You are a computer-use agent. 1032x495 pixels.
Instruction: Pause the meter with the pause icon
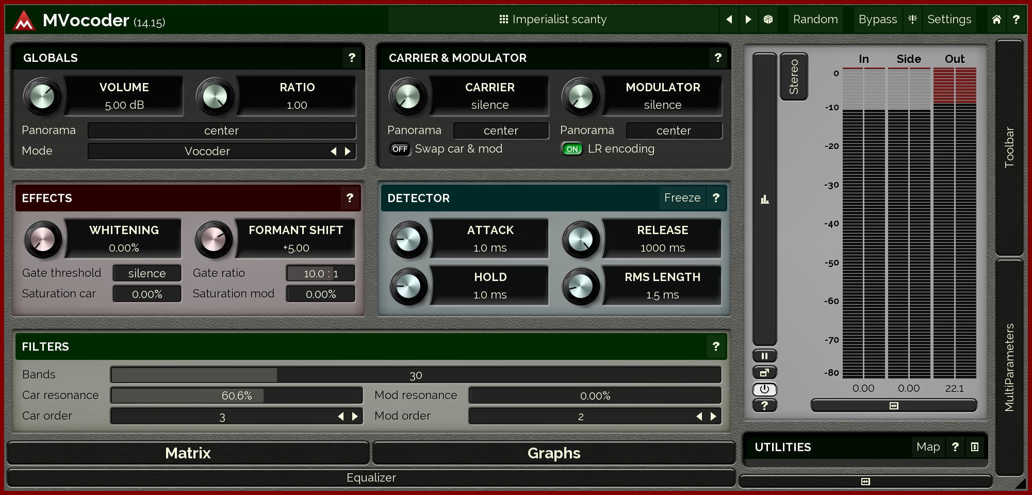[764, 356]
